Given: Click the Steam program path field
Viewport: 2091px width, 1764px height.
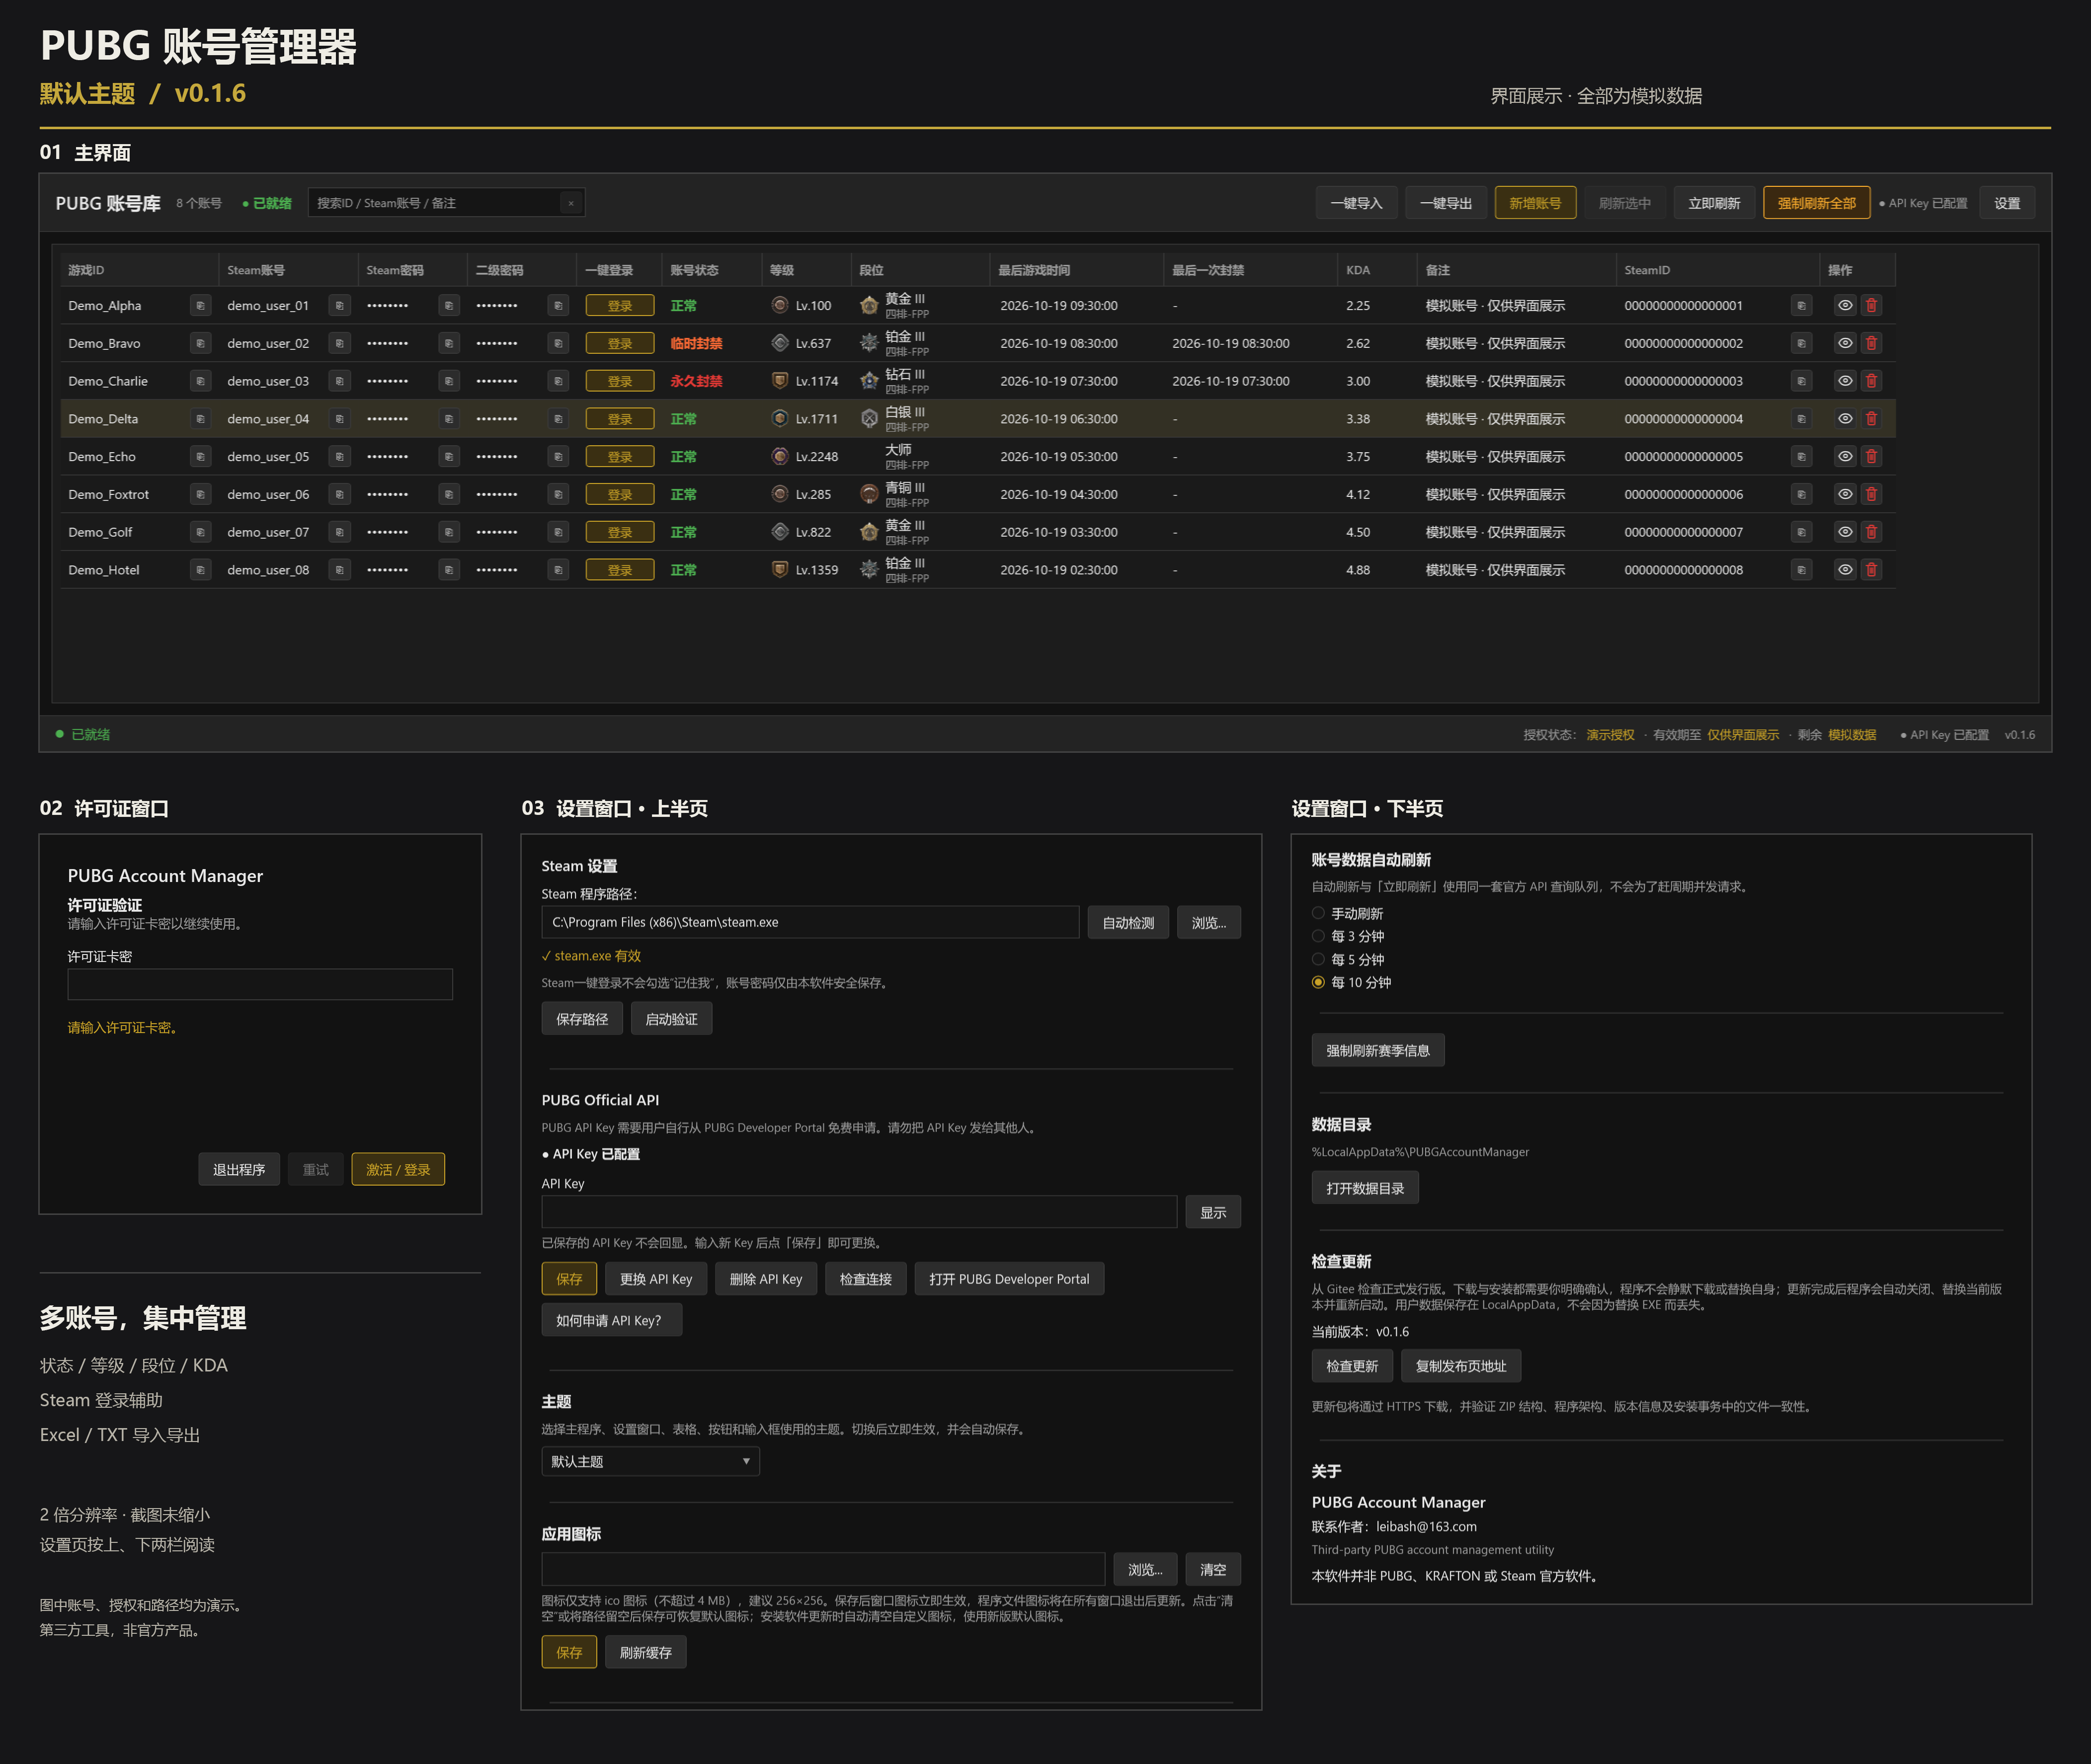Looking at the screenshot, I should 810,922.
